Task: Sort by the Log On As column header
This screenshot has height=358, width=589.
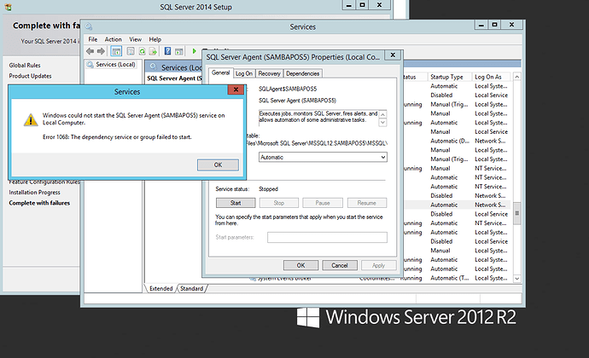Action: [491, 77]
